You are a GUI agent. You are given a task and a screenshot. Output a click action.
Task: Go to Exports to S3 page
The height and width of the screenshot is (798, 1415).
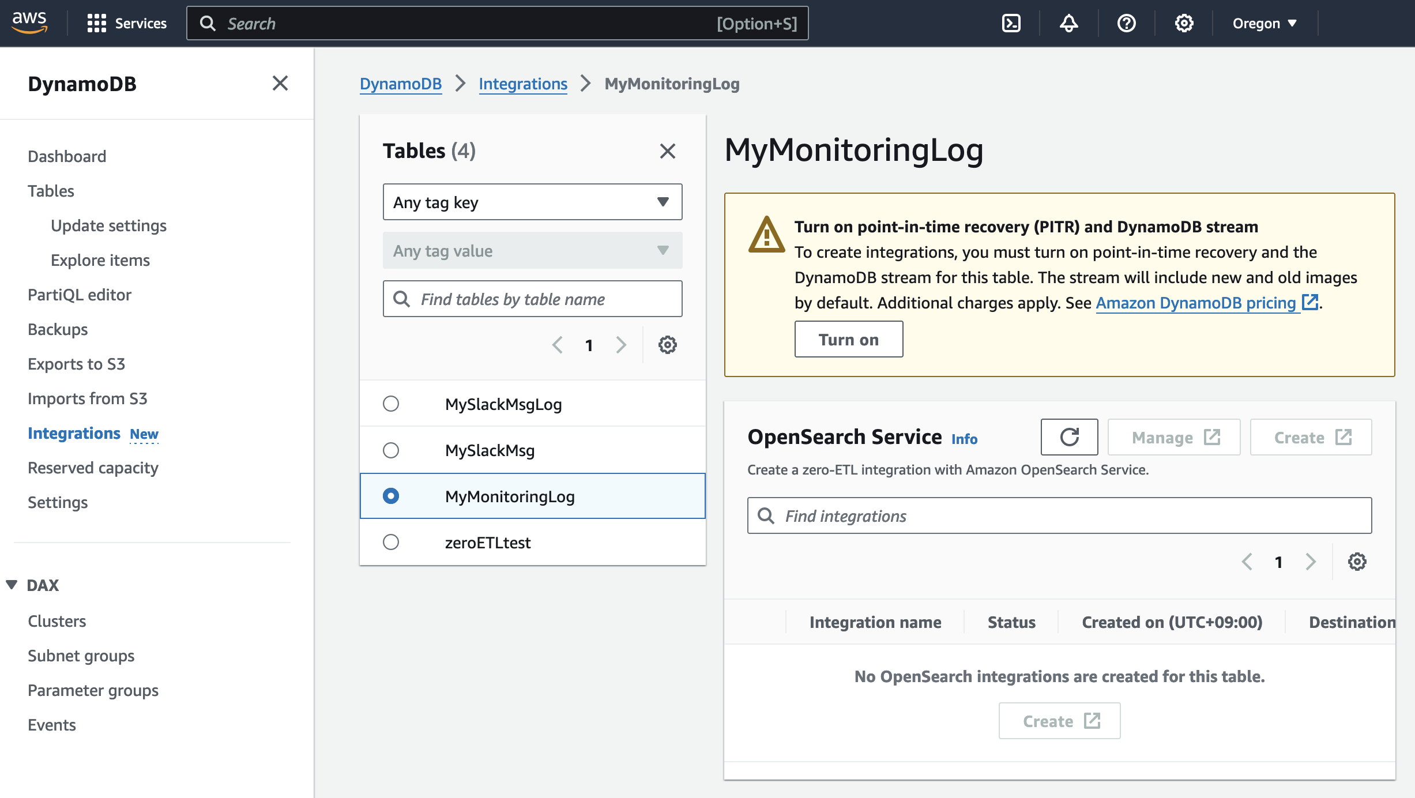[76, 364]
